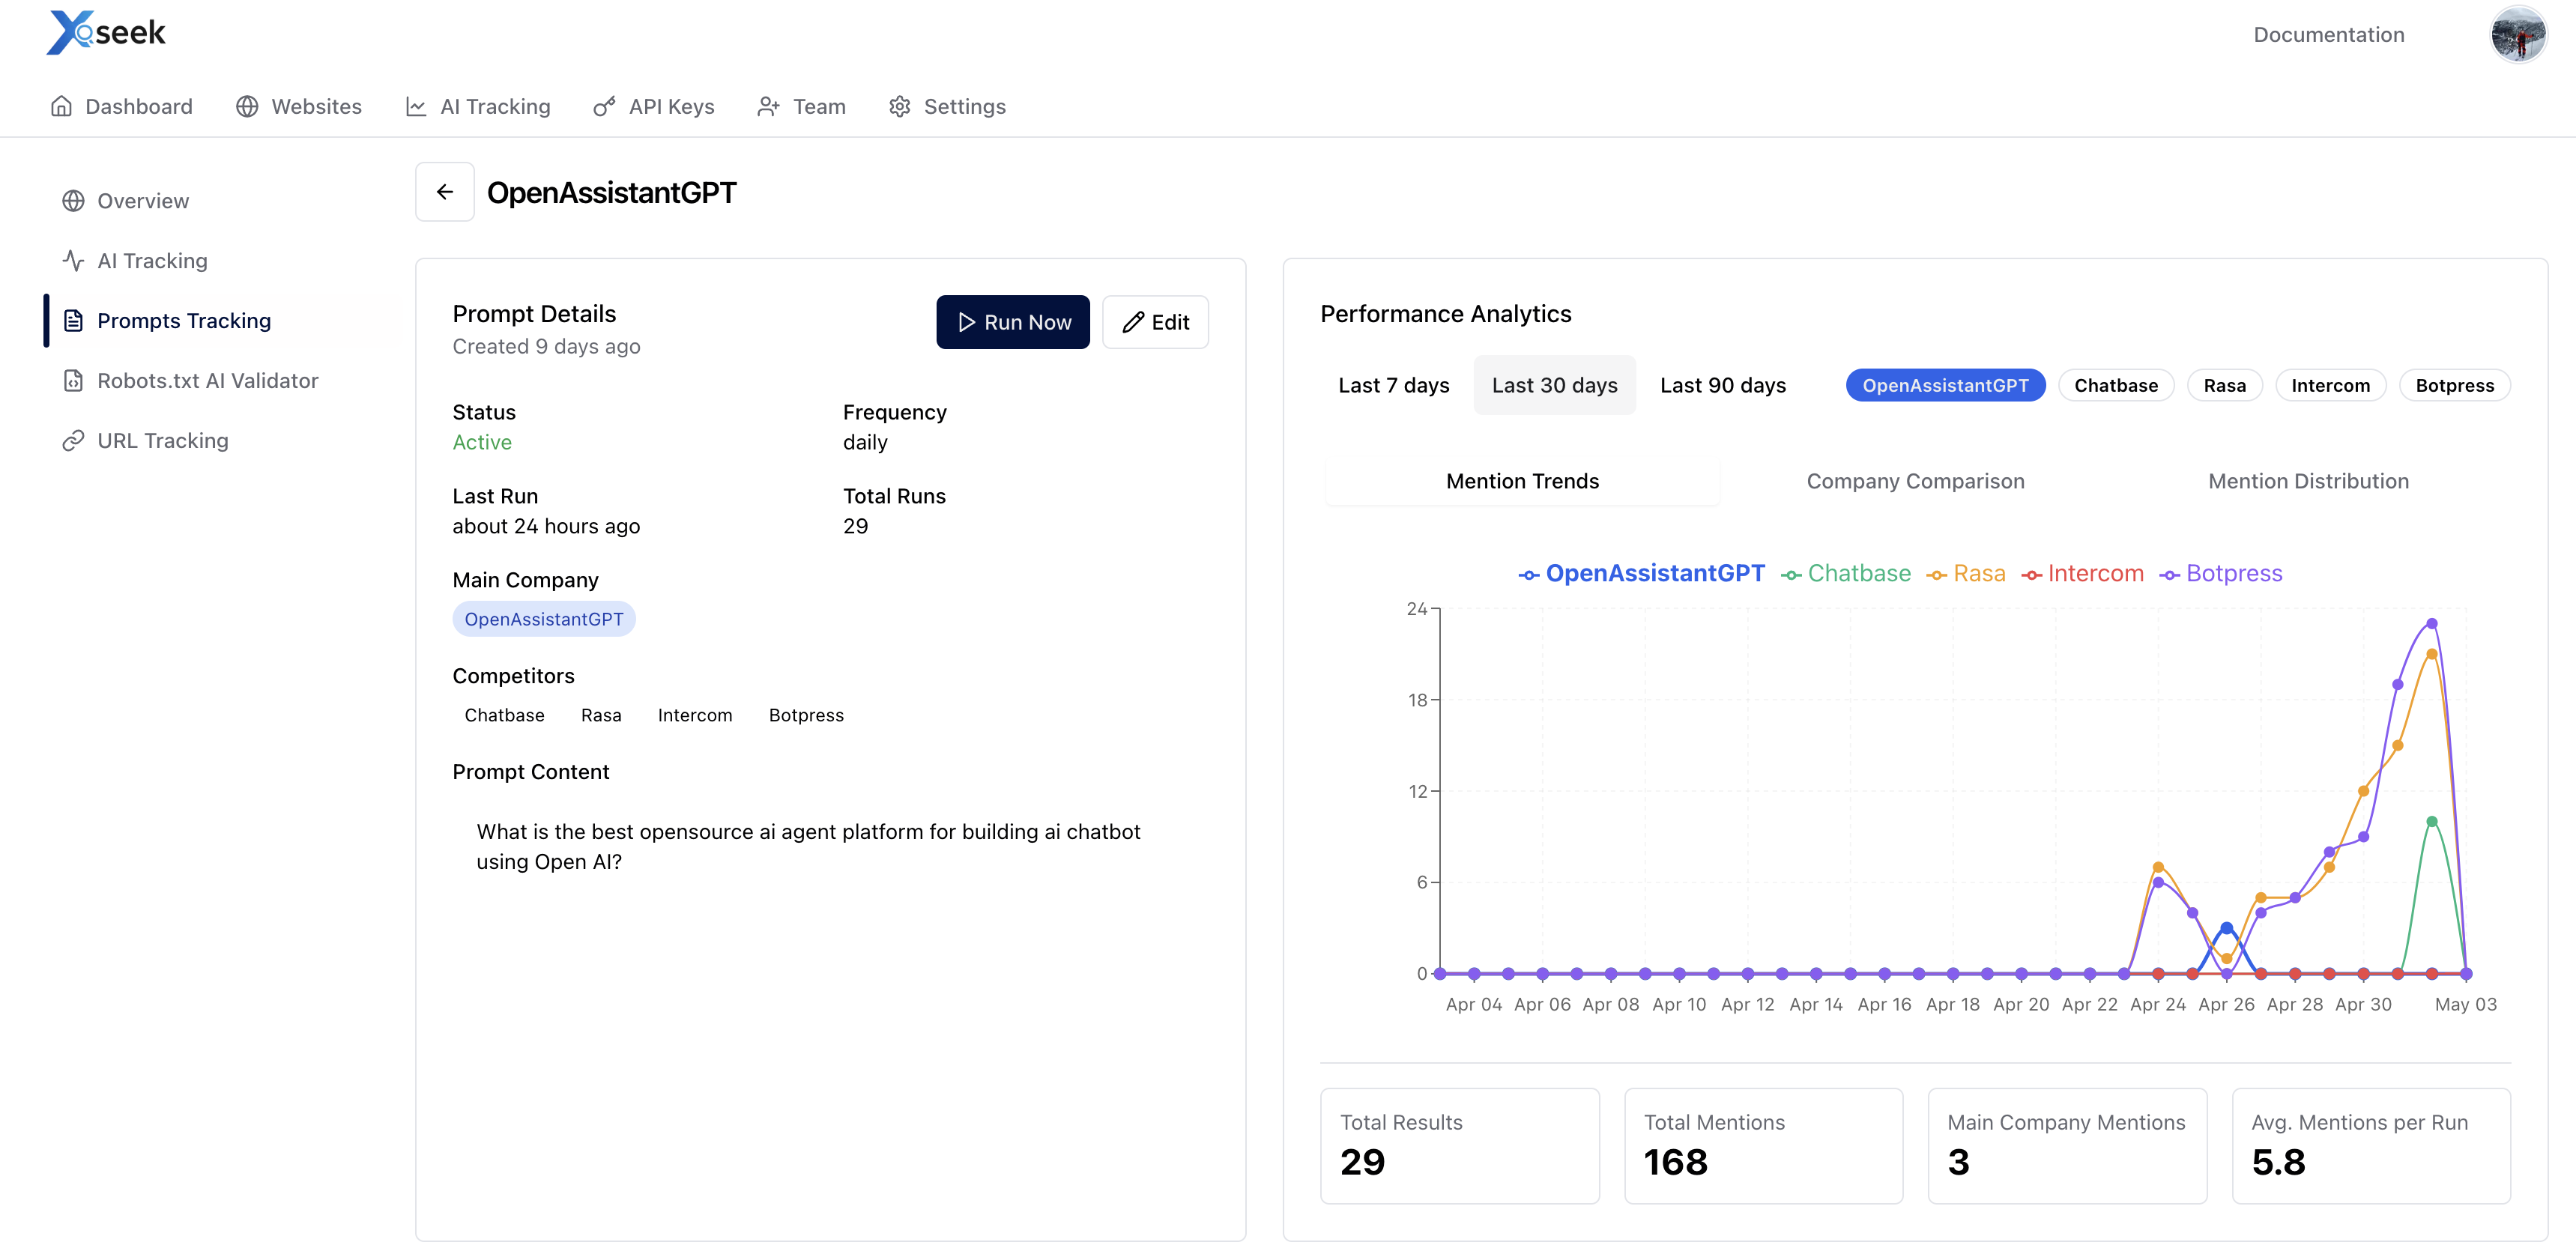
Task: Switch to Mention Trends tab
Action: coord(1522,481)
